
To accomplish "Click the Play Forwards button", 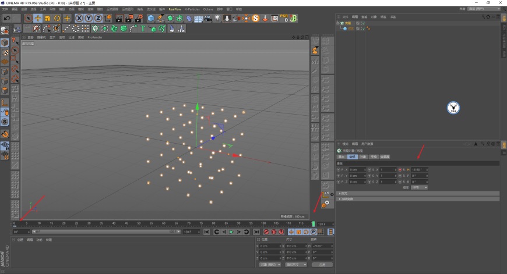I will coord(231,232).
